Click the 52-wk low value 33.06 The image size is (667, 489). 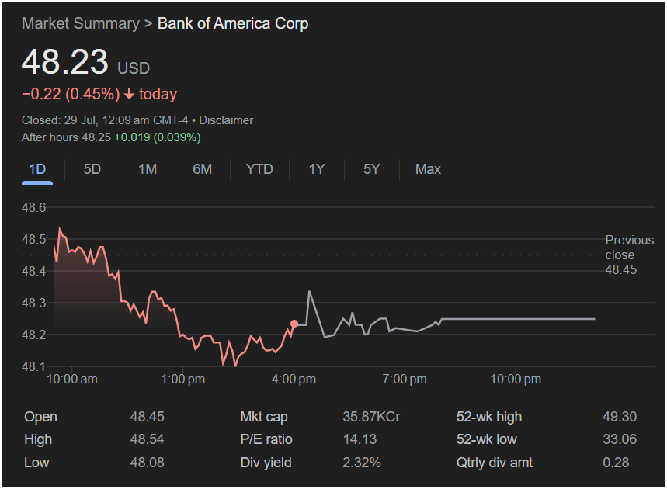pyautogui.click(x=620, y=439)
